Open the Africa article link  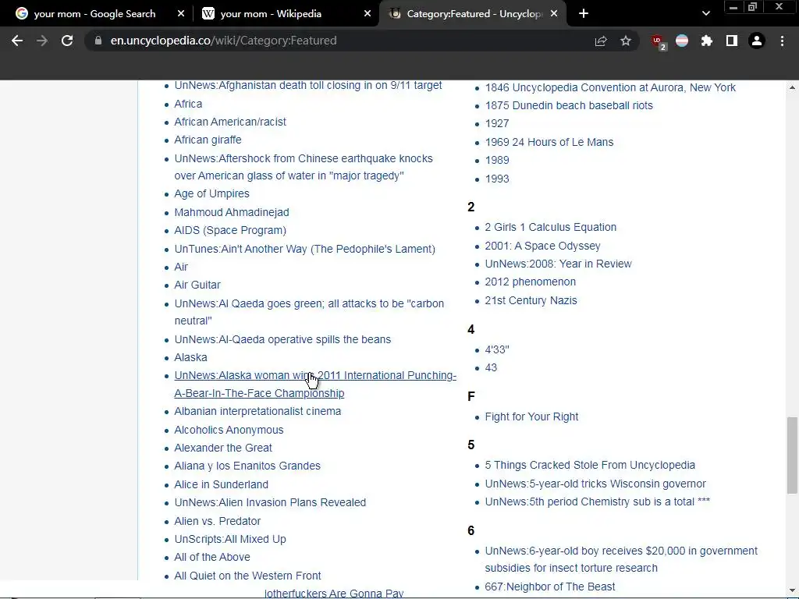(188, 104)
